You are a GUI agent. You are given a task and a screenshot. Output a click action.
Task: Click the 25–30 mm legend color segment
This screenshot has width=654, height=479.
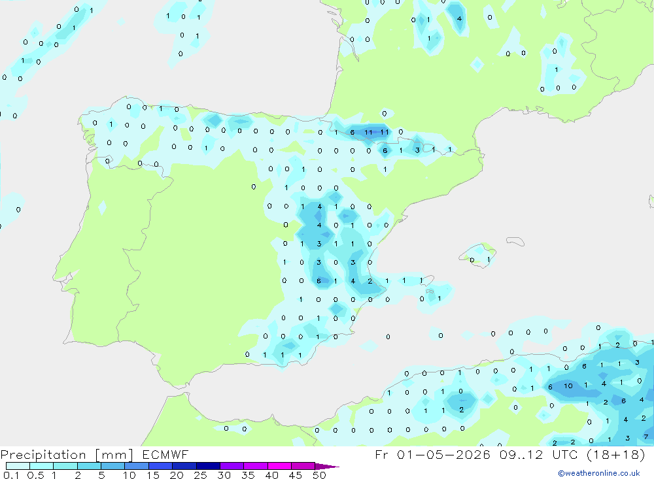pos(208,466)
